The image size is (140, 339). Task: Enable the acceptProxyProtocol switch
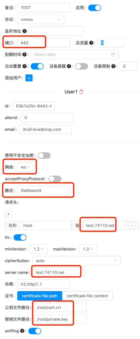tap(55, 179)
